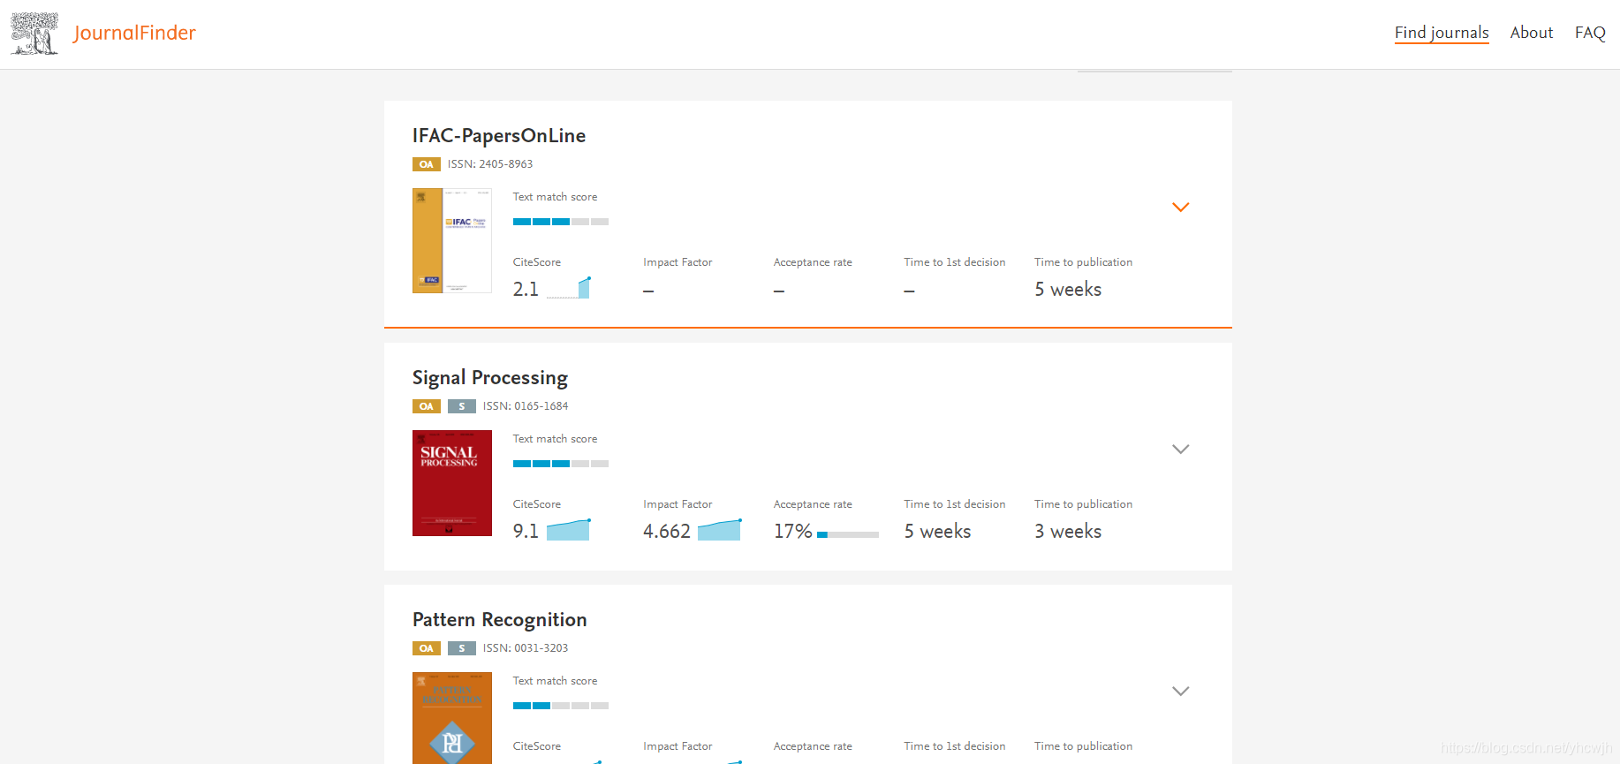This screenshot has height=764, width=1620.
Task: Click ISSN: 2405-8963 text
Action: click(490, 164)
